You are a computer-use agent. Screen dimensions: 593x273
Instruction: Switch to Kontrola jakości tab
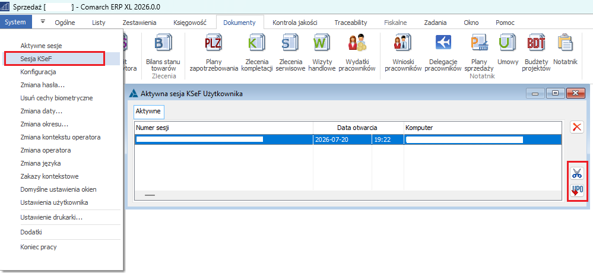(295, 23)
